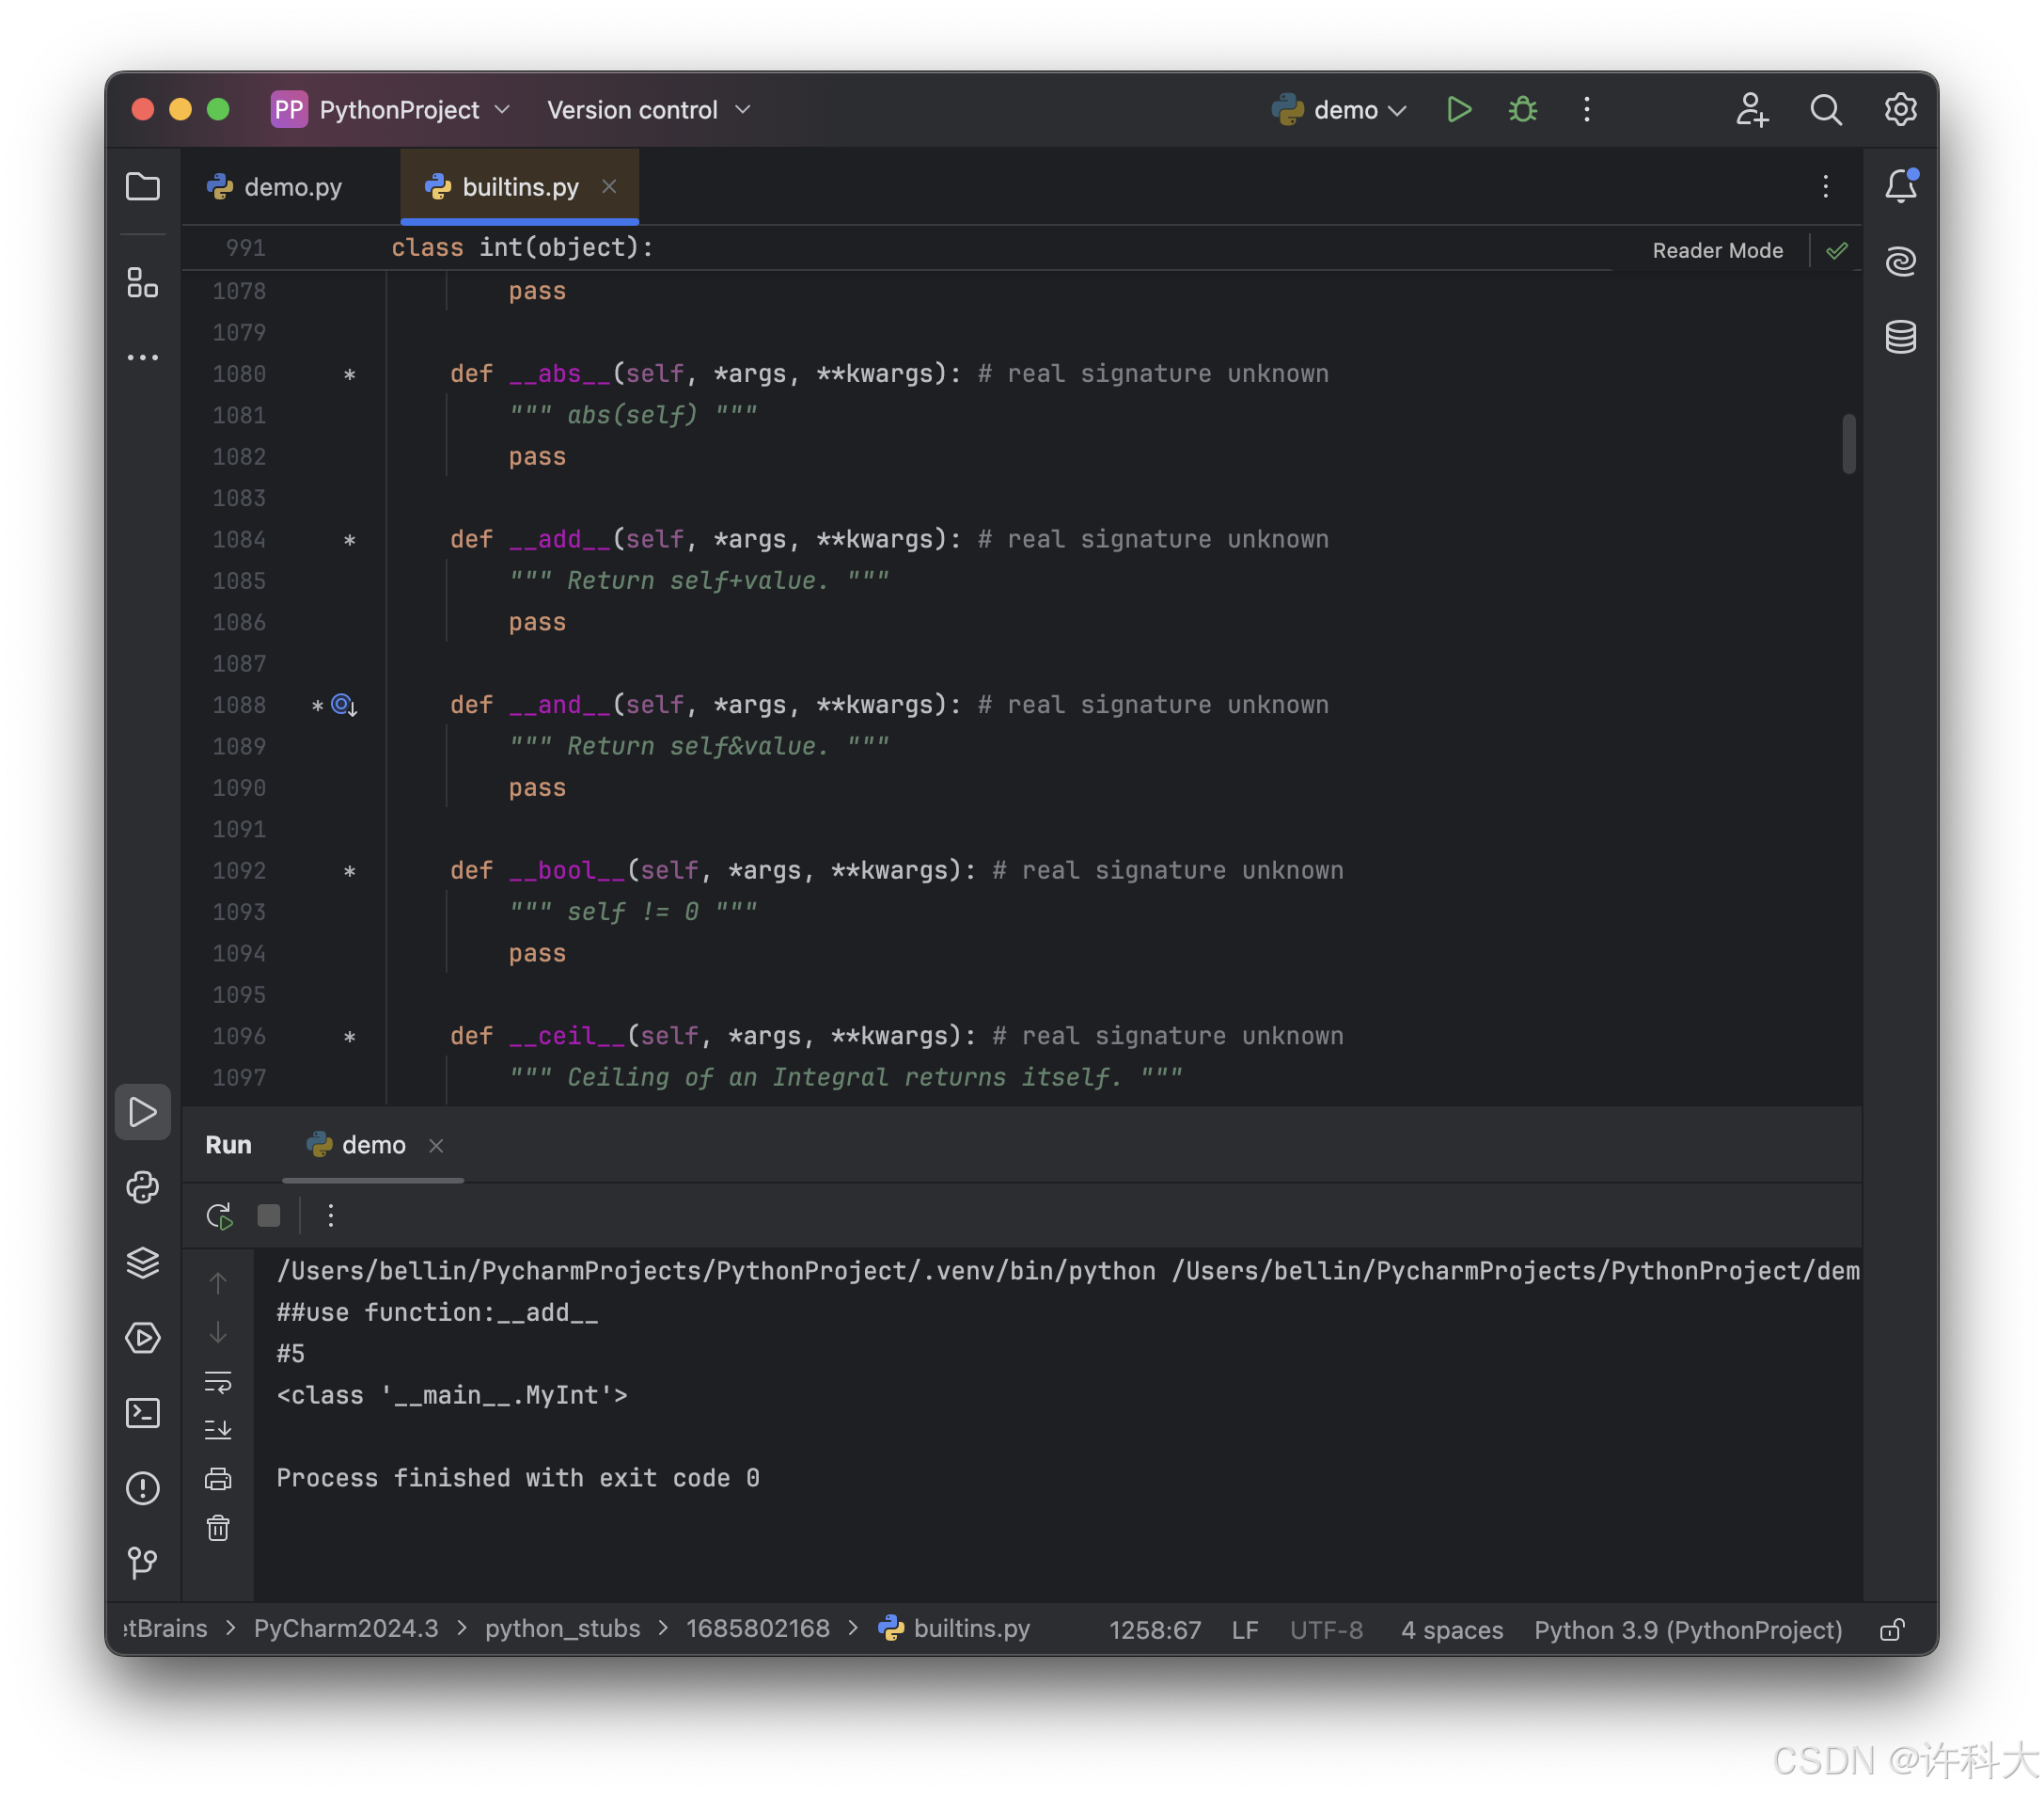Open the Project tool window folder icon
This screenshot has width=2044, height=1795.
143,186
